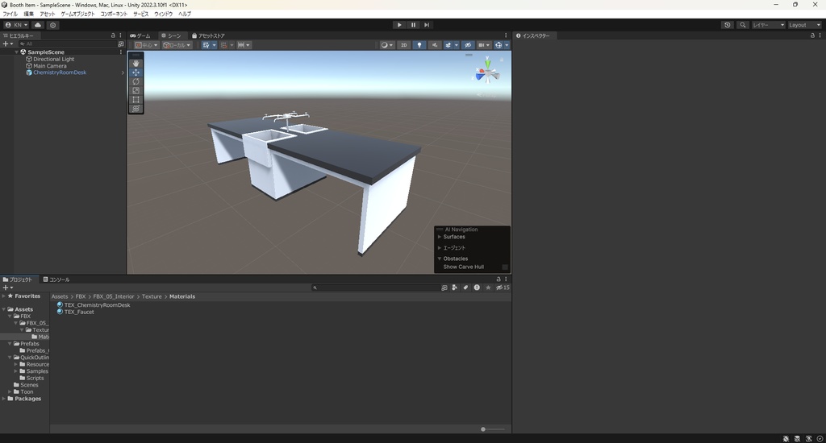This screenshot has width=826, height=443.
Task: Expand the Packages folder in Project
Action: (4, 399)
